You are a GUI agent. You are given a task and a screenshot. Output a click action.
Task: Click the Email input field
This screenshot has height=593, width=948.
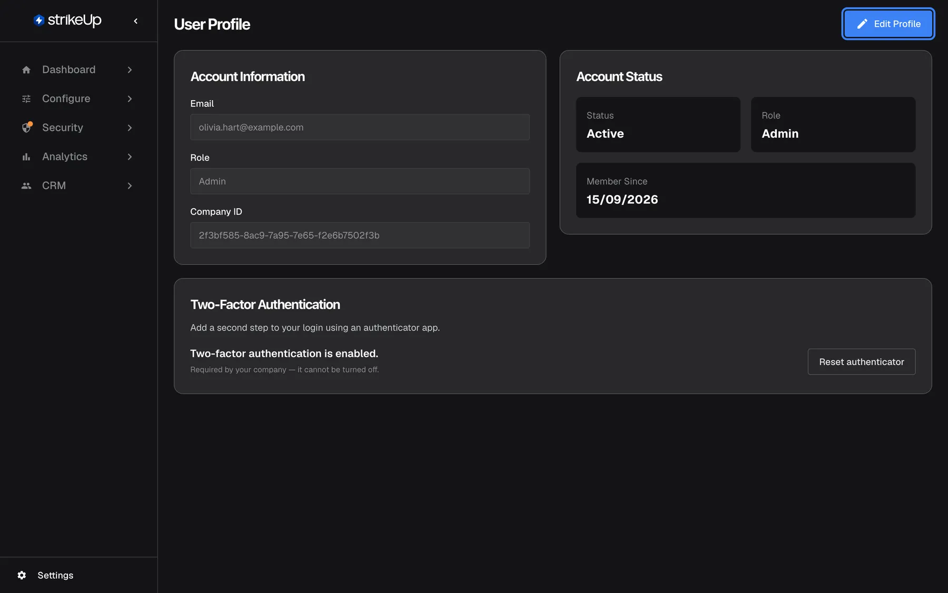coord(360,127)
